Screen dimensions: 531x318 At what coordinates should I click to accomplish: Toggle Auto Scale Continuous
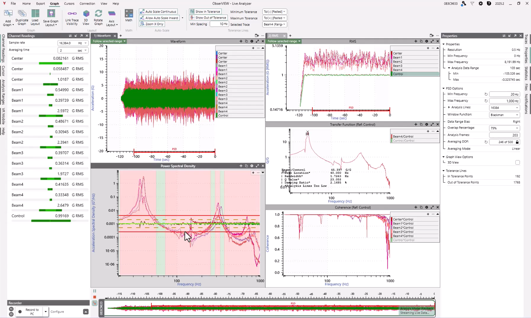coord(158,11)
